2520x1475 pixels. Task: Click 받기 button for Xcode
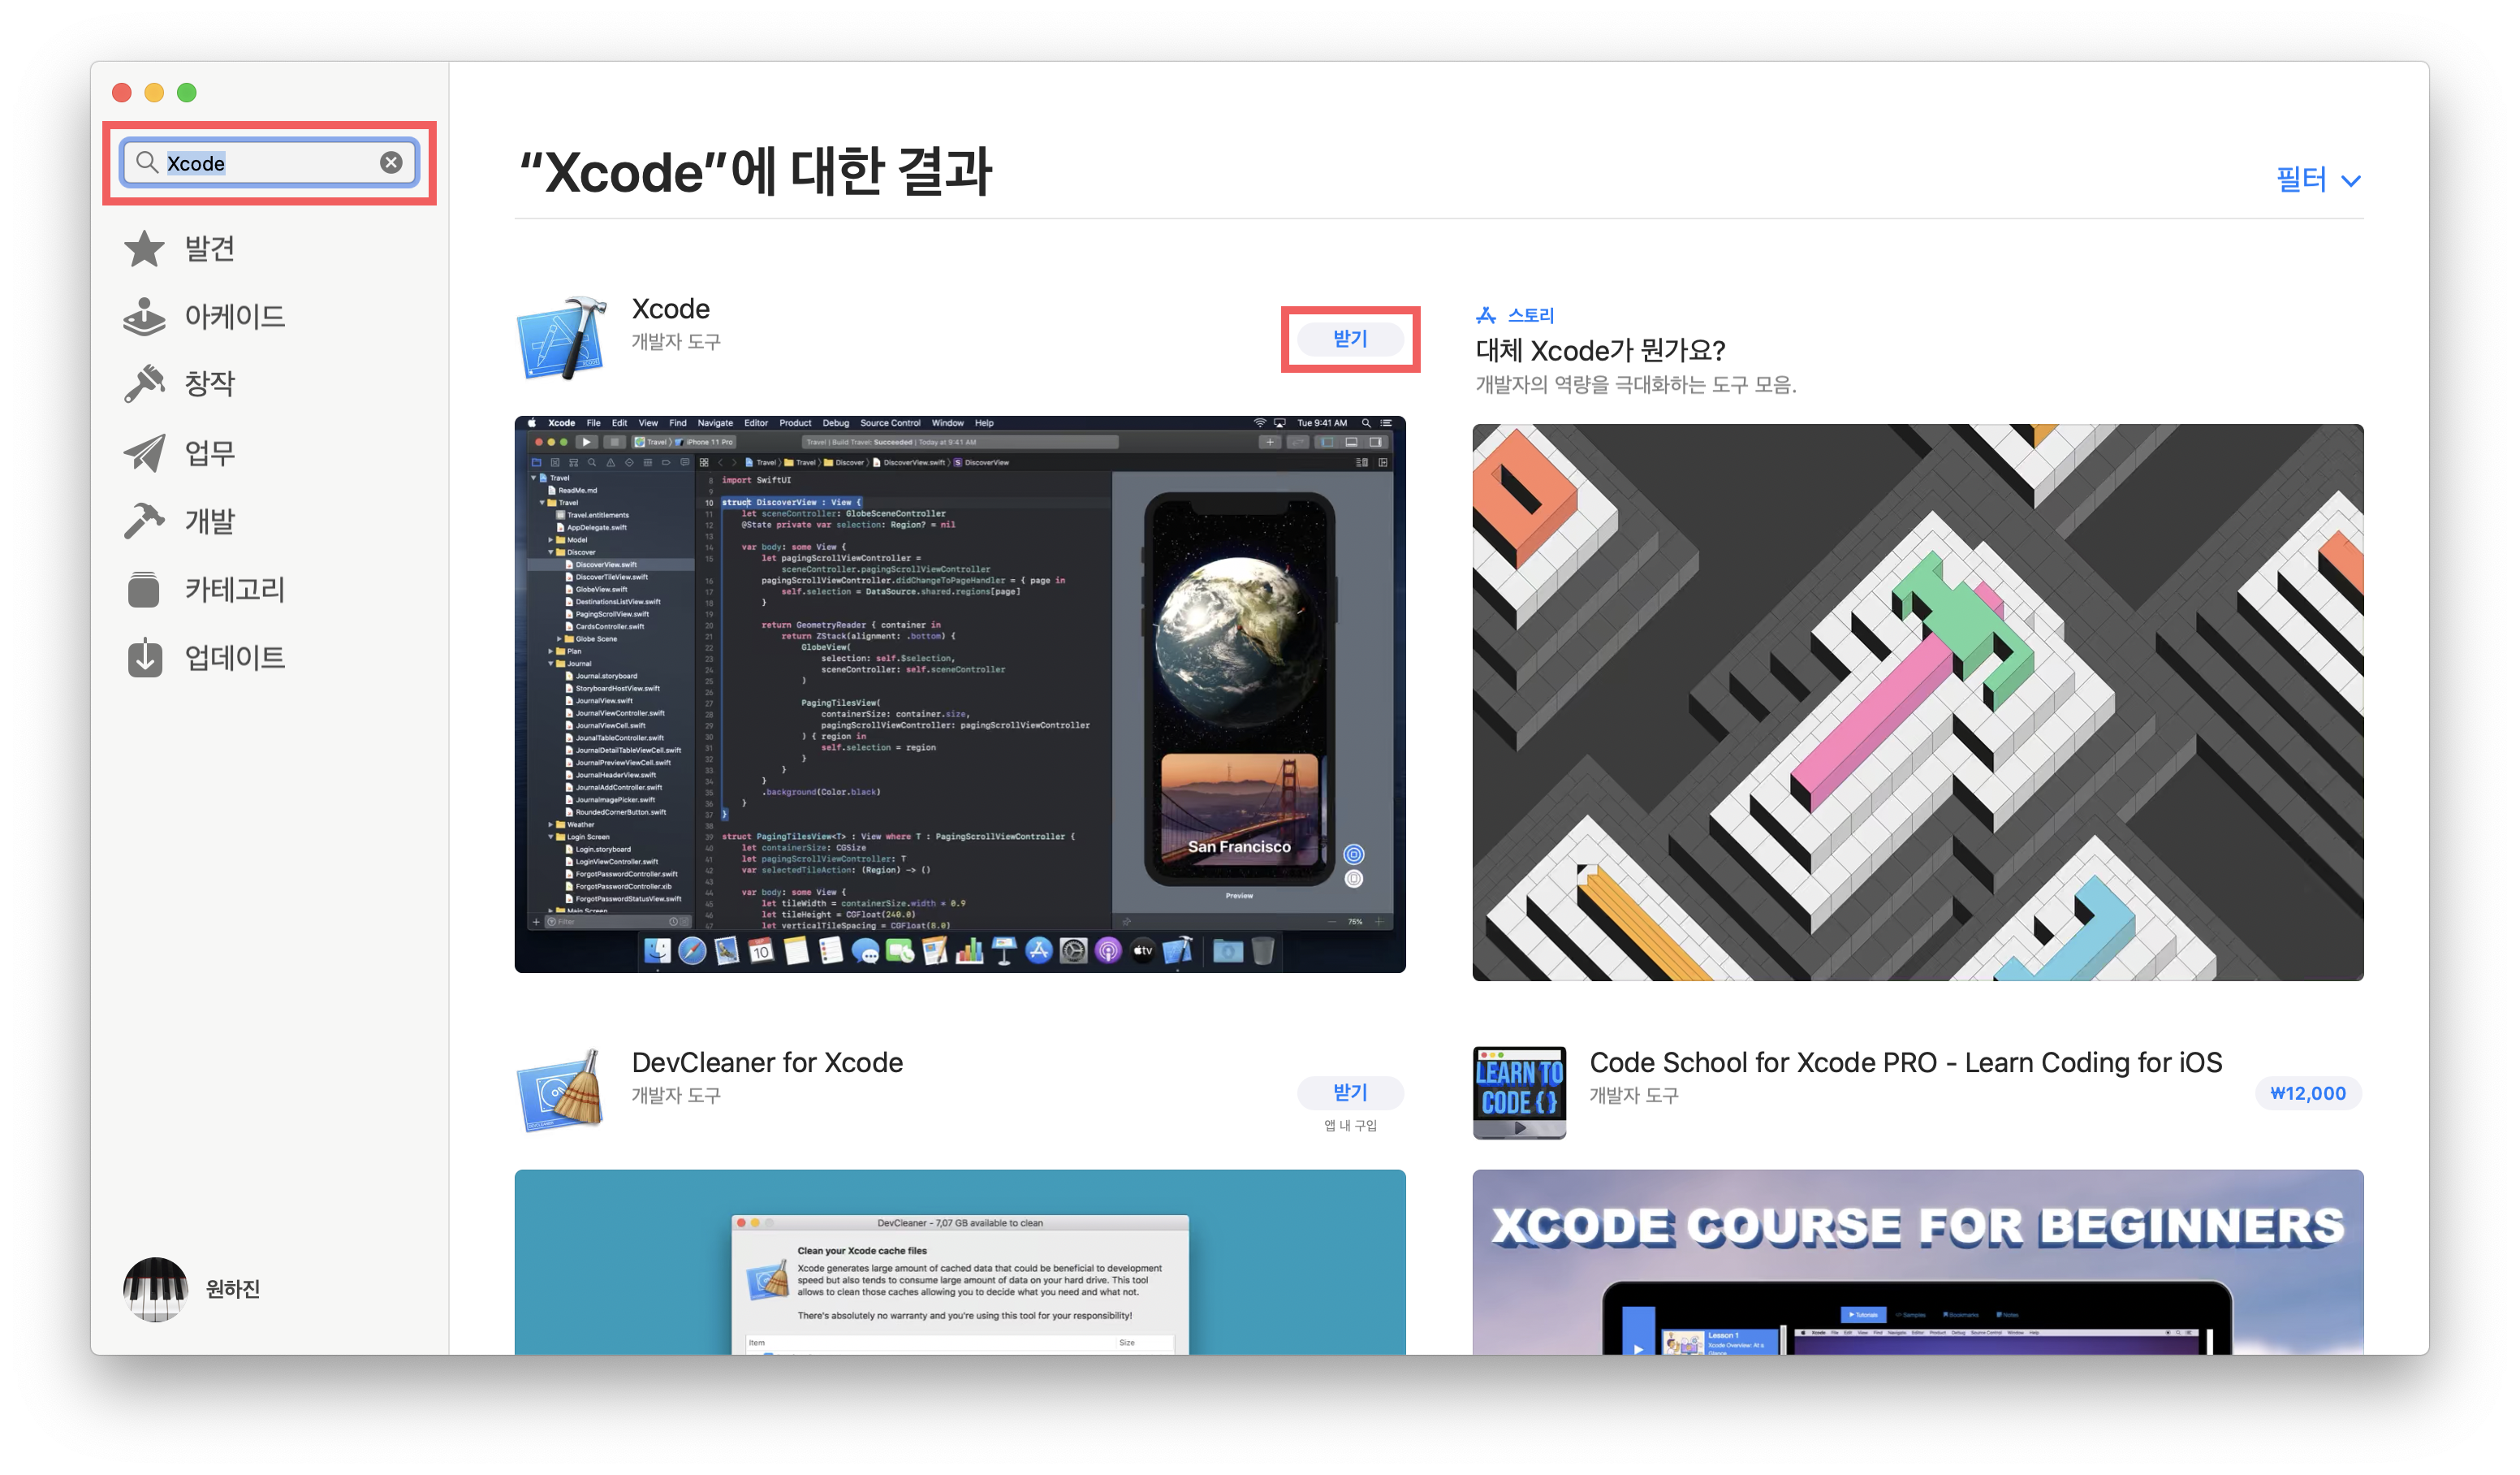1350,340
